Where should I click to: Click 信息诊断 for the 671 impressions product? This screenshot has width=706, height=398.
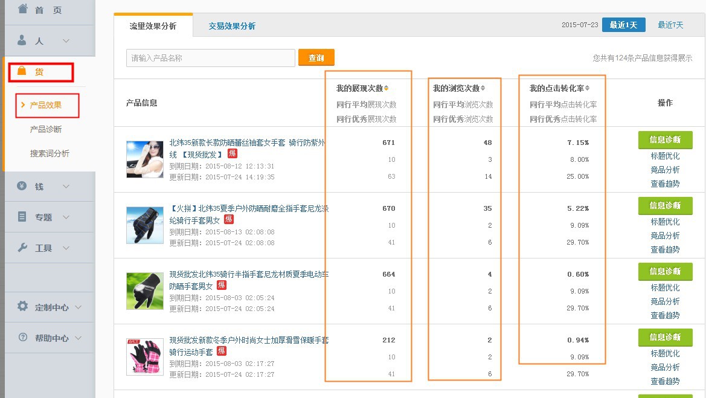665,140
